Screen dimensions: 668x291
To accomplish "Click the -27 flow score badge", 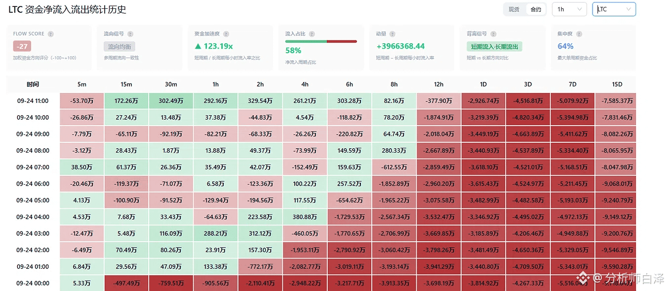I will (22, 46).
